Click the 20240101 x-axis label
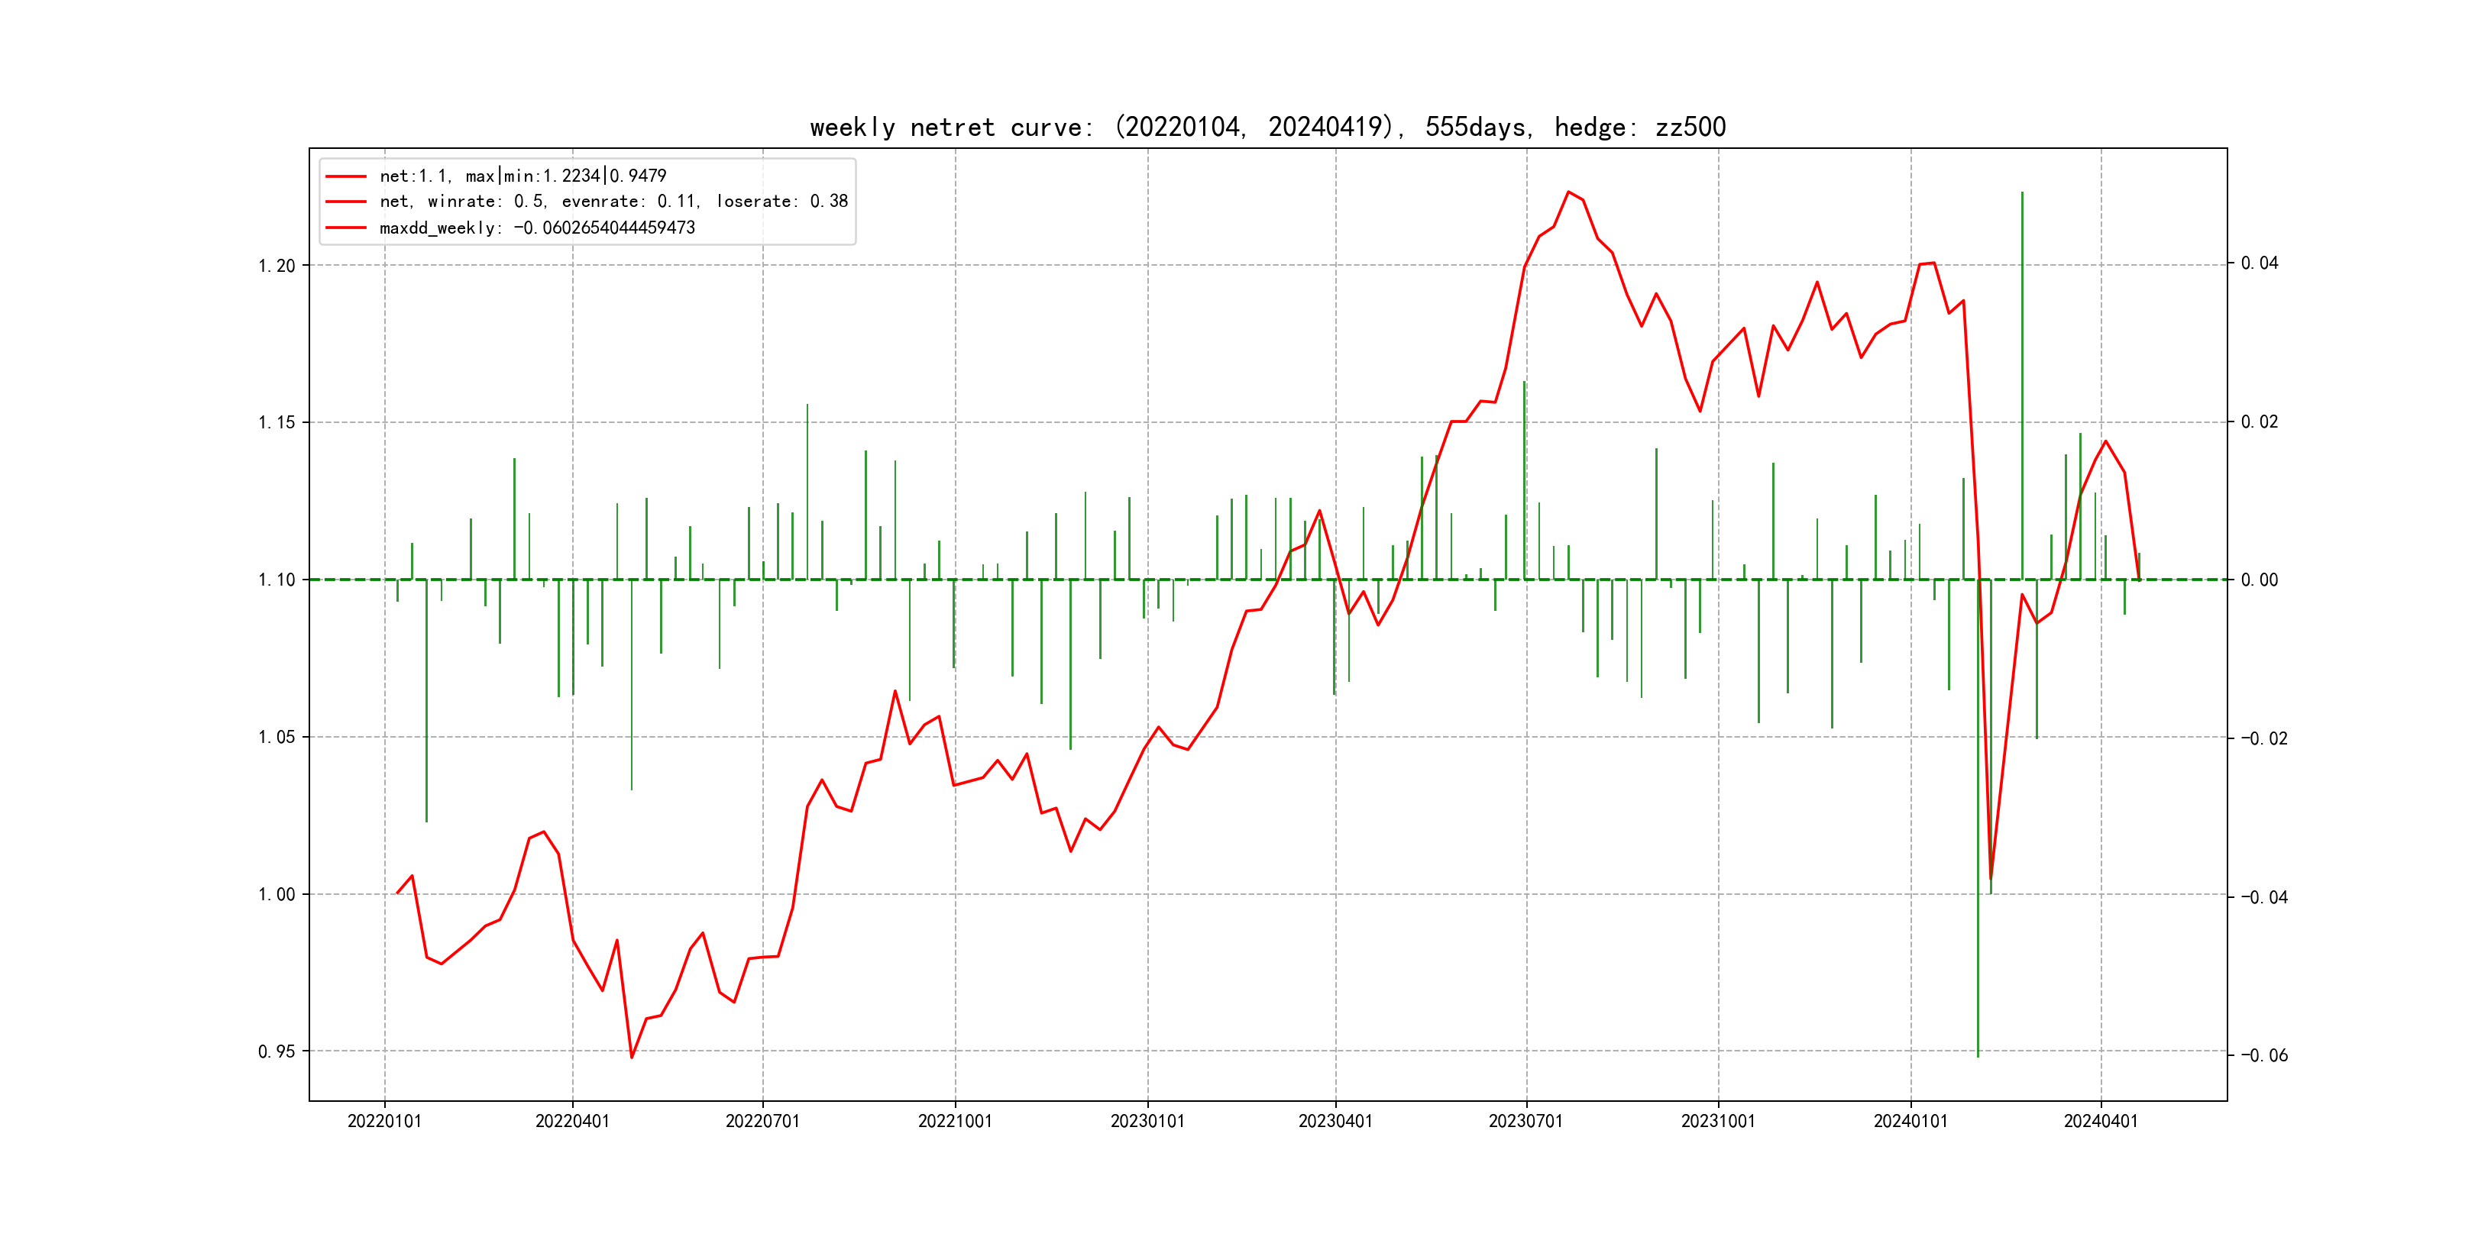The image size is (2475, 1237). (x=1910, y=1121)
